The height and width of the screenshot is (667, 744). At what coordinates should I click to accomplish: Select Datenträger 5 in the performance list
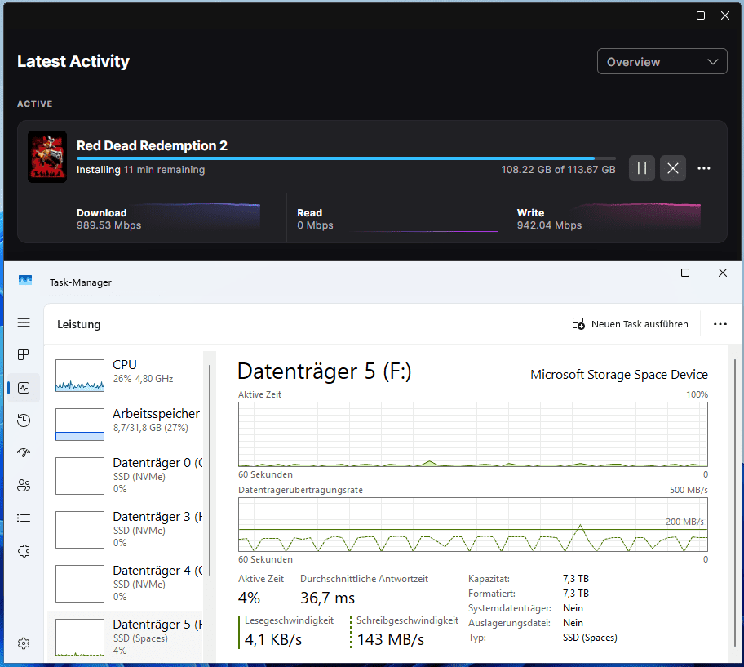pos(126,637)
